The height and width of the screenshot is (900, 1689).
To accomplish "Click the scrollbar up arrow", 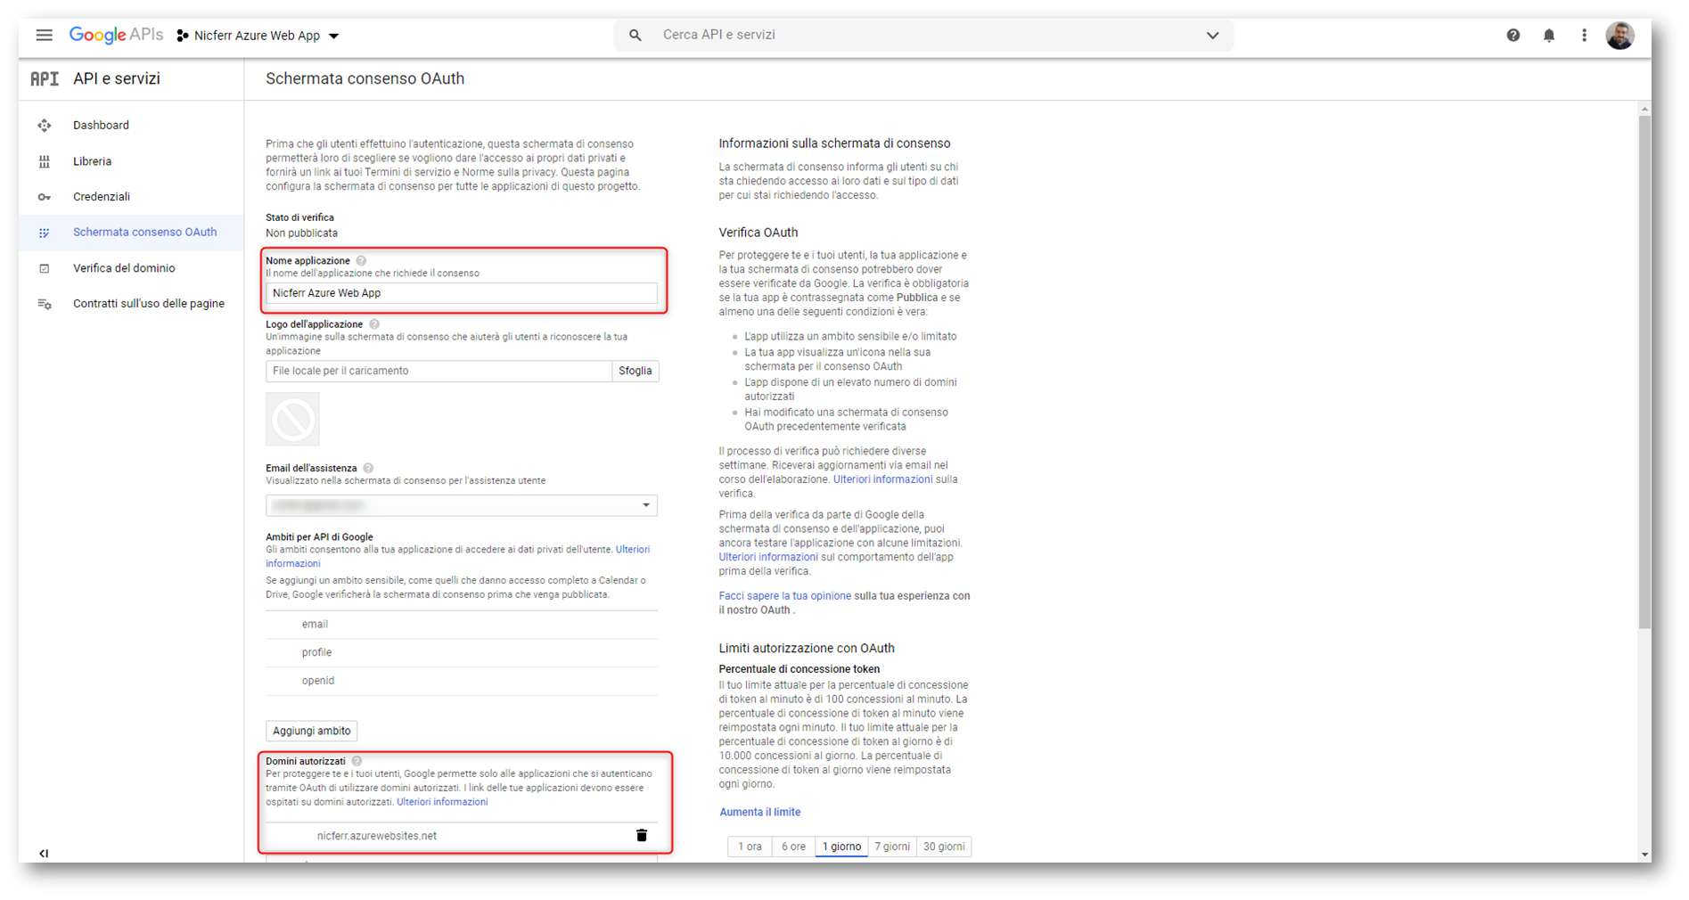I will [x=1644, y=109].
